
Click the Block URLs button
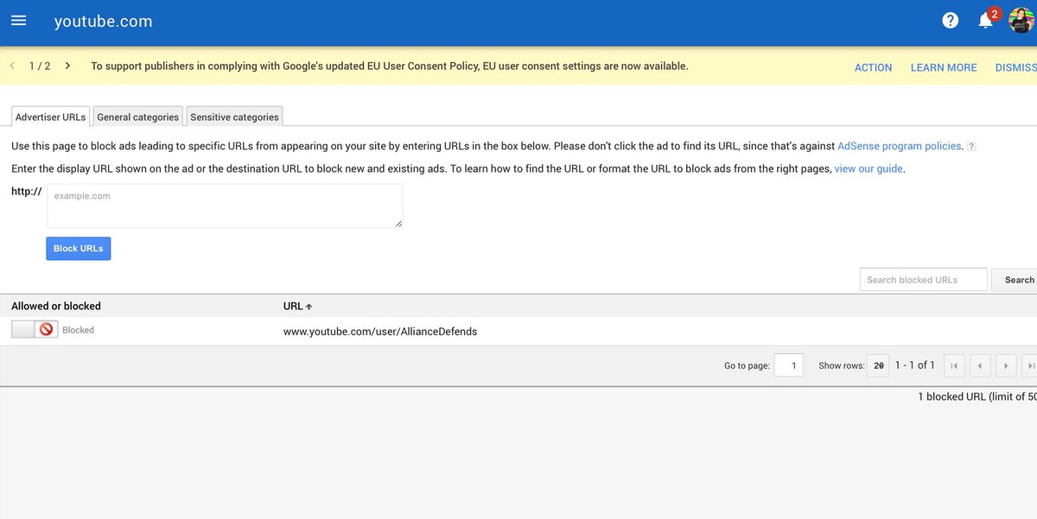(x=78, y=249)
